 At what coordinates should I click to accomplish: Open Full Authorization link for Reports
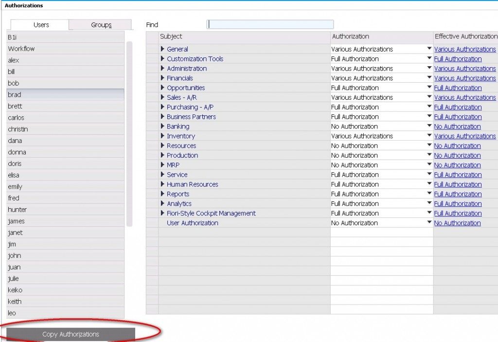[458, 194]
